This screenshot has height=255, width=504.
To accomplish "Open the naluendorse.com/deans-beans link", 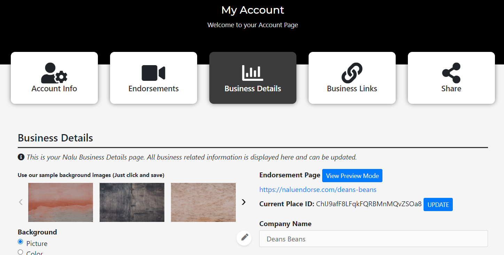I will tap(318, 189).
